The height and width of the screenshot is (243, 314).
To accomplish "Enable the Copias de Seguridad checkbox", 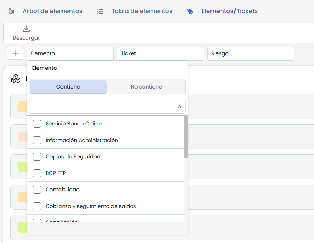I will coord(37,157).
